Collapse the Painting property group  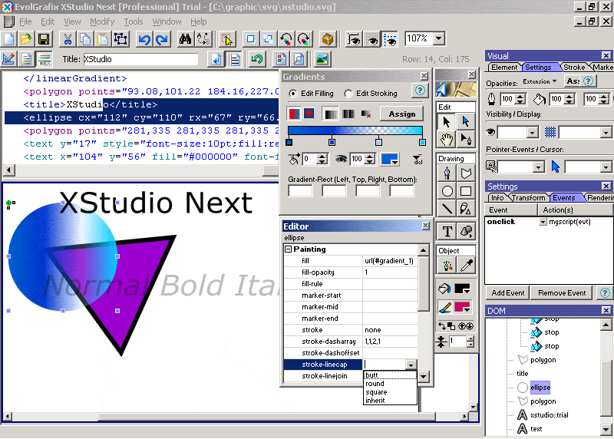[289, 249]
